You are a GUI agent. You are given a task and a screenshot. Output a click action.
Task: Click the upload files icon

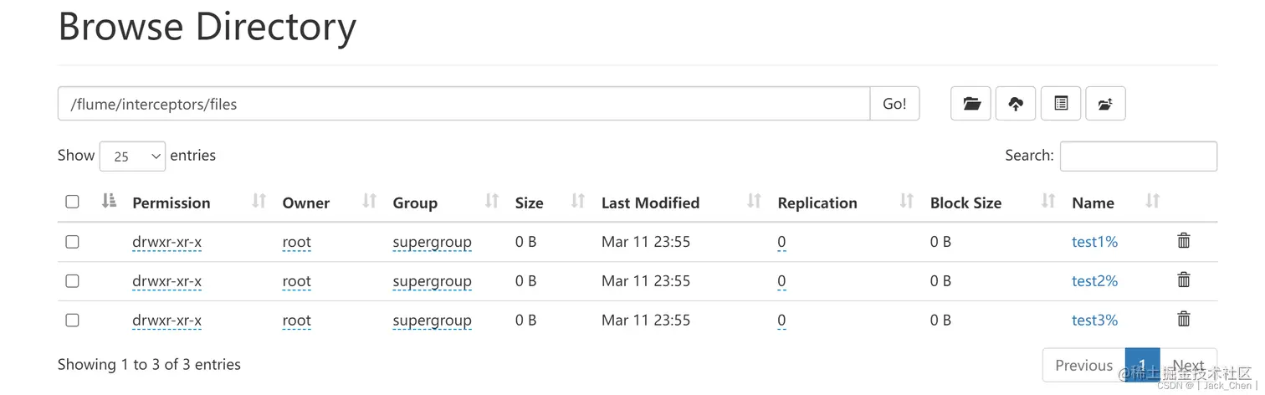click(x=1016, y=104)
